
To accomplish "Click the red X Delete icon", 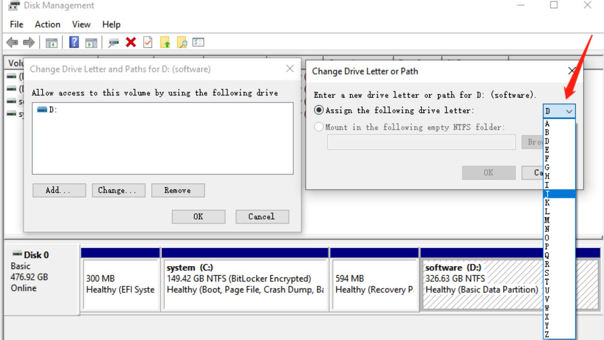I will (131, 43).
